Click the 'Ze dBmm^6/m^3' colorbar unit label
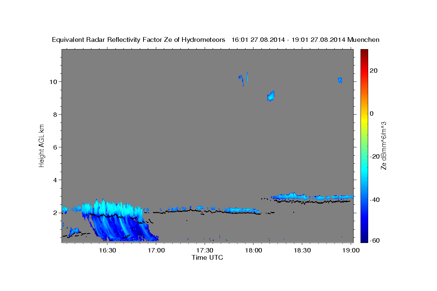 [383, 145]
